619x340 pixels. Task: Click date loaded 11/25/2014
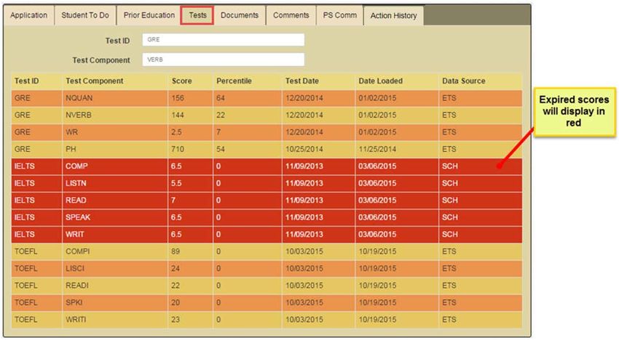pos(396,150)
